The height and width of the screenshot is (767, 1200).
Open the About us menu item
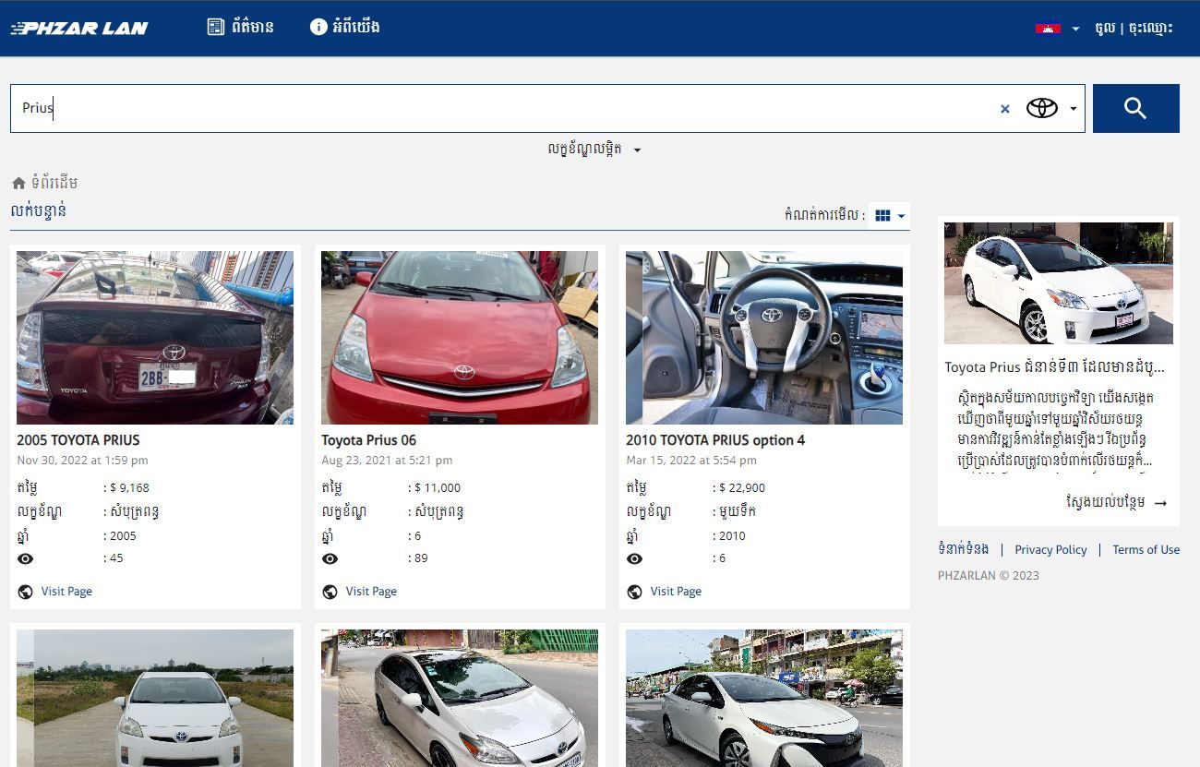point(356,27)
